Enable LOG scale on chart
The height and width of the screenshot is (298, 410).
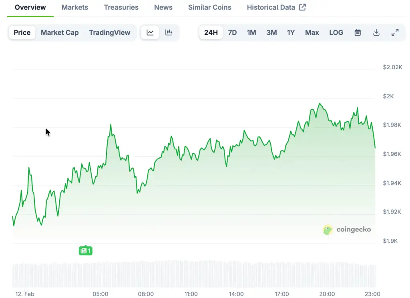tap(336, 33)
